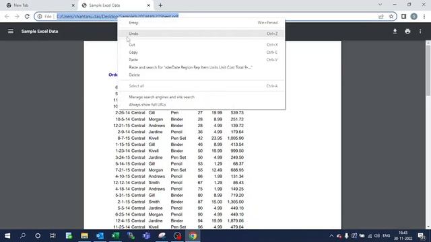Reload the current page

[27, 16]
